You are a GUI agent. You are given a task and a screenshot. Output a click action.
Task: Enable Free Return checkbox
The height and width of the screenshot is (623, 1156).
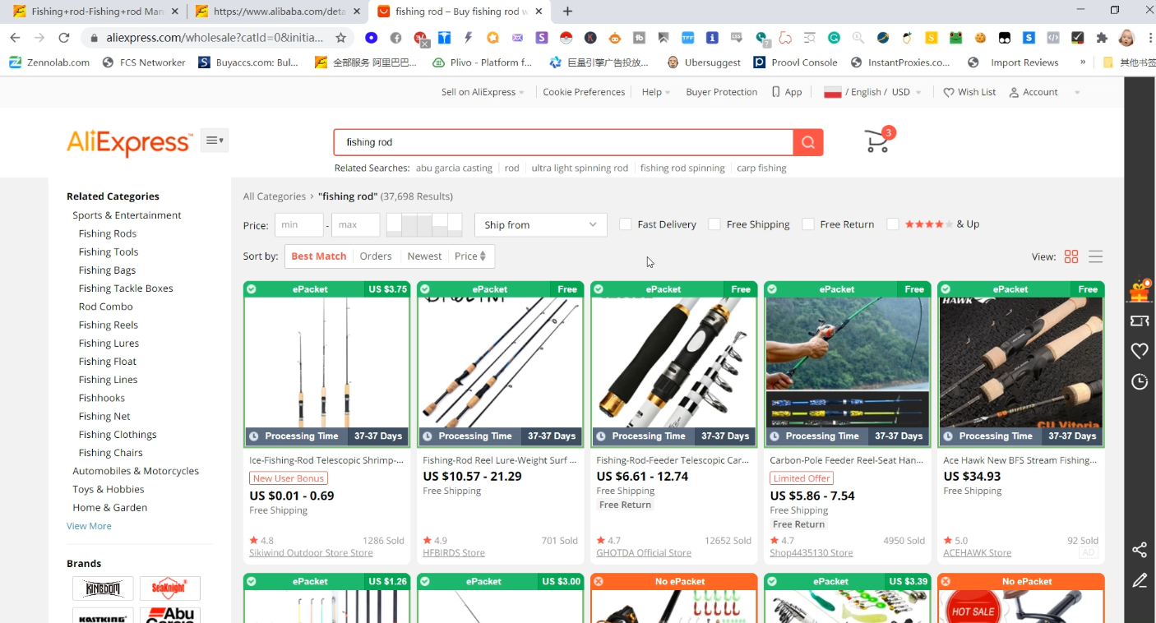coord(808,224)
